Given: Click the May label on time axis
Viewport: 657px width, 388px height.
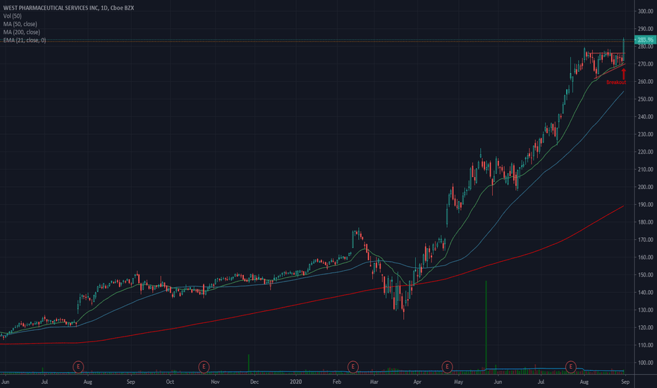Looking at the screenshot, I should point(458,382).
